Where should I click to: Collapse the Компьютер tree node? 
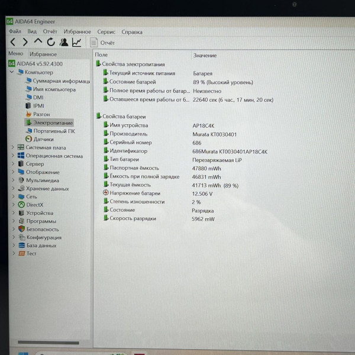[12, 72]
